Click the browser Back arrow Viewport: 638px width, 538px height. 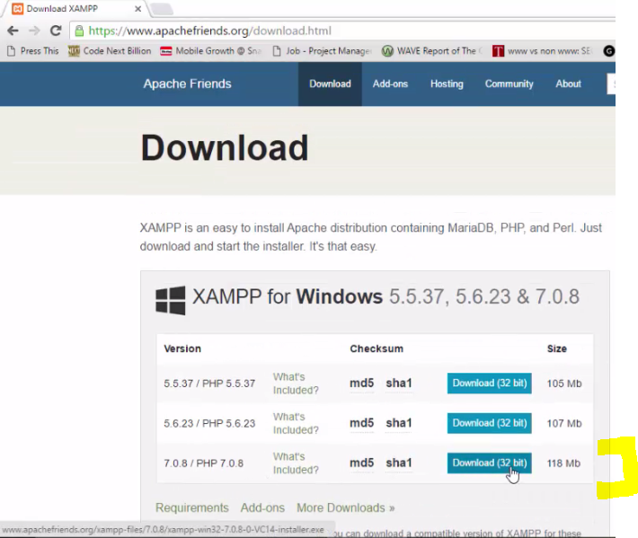tap(13, 31)
